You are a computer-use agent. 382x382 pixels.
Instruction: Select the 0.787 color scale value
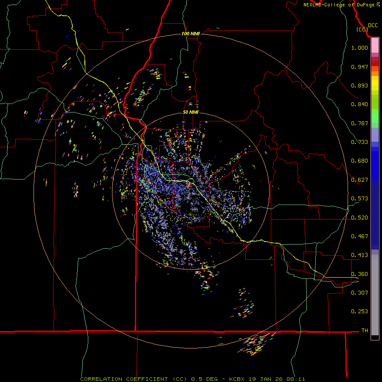click(360, 123)
